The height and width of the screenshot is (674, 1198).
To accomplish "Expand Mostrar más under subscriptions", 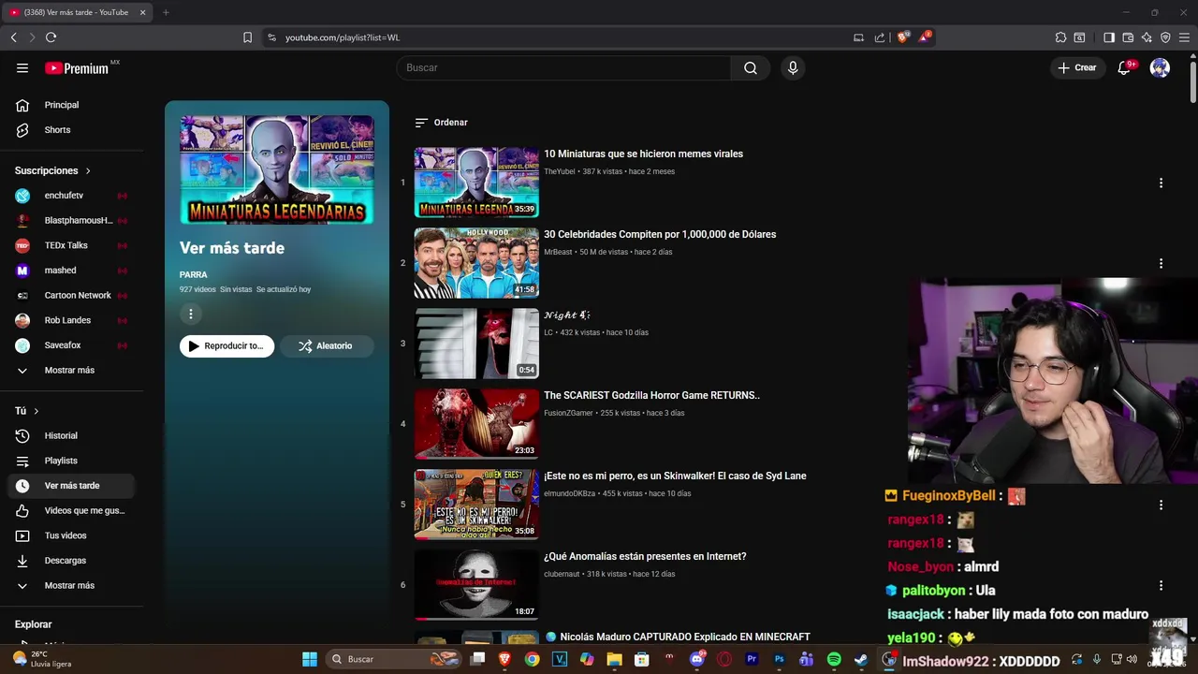I will click(70, 370).
